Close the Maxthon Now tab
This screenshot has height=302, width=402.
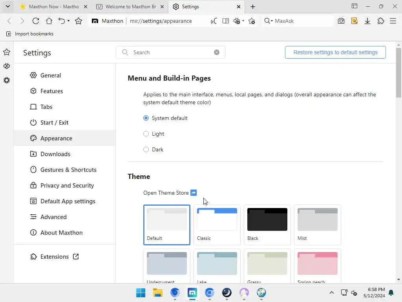point(85,7)
